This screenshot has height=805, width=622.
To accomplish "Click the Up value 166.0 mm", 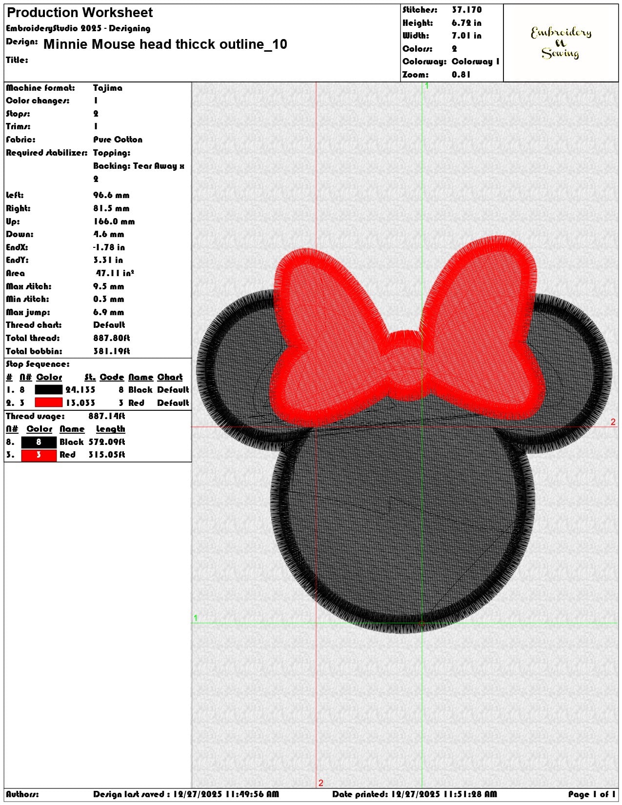I will tap(114, 221).
